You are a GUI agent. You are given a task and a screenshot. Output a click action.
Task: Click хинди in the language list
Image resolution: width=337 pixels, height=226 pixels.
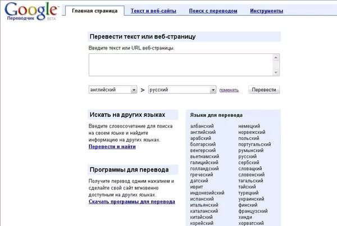[x=245, y=217]
